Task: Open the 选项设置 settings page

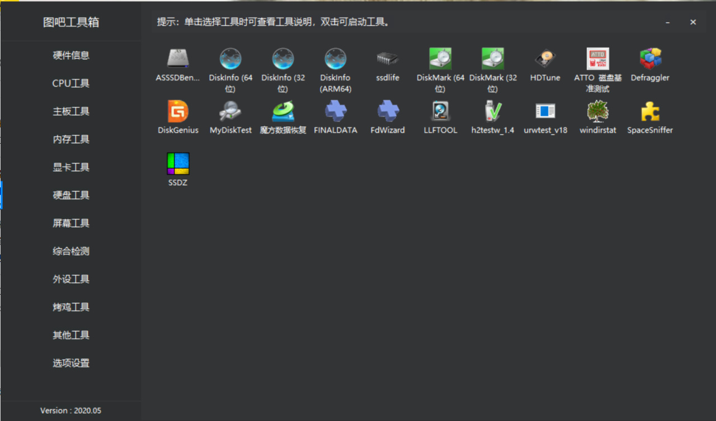Action: click(71, 363)
